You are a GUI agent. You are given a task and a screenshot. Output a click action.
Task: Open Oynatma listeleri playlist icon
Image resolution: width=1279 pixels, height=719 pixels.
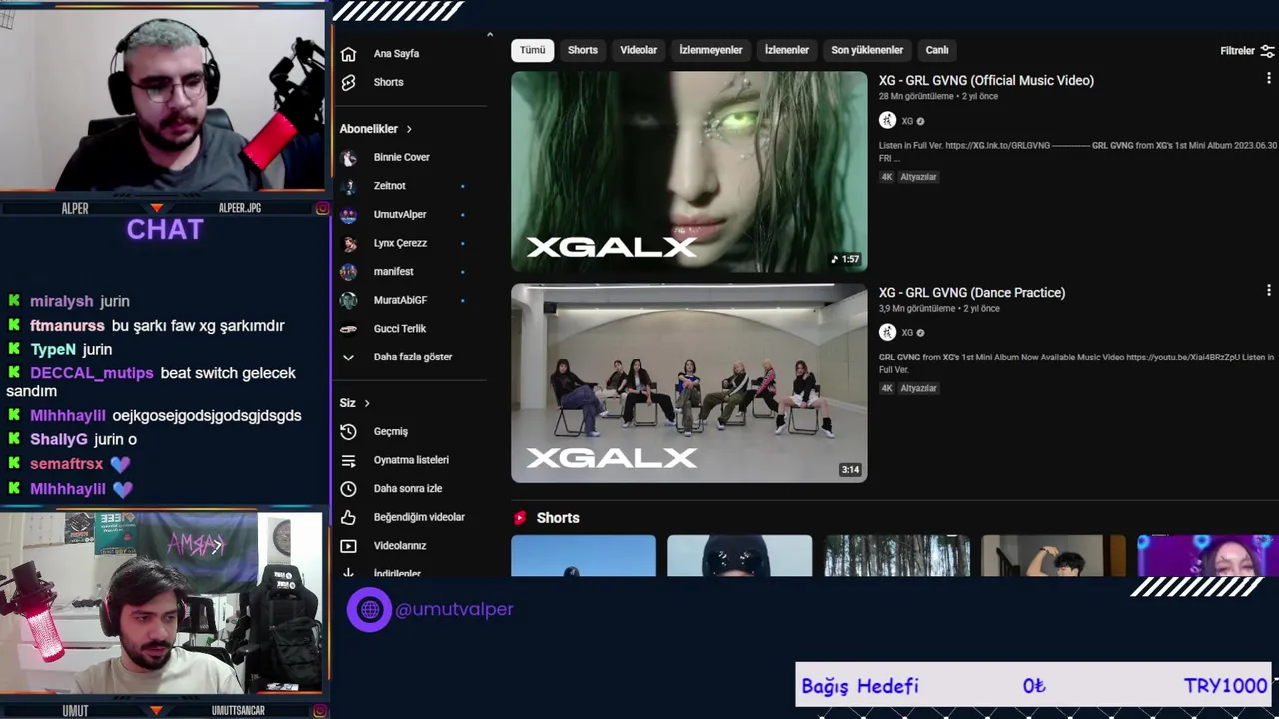pyautogui.click(x=348, y=461)
